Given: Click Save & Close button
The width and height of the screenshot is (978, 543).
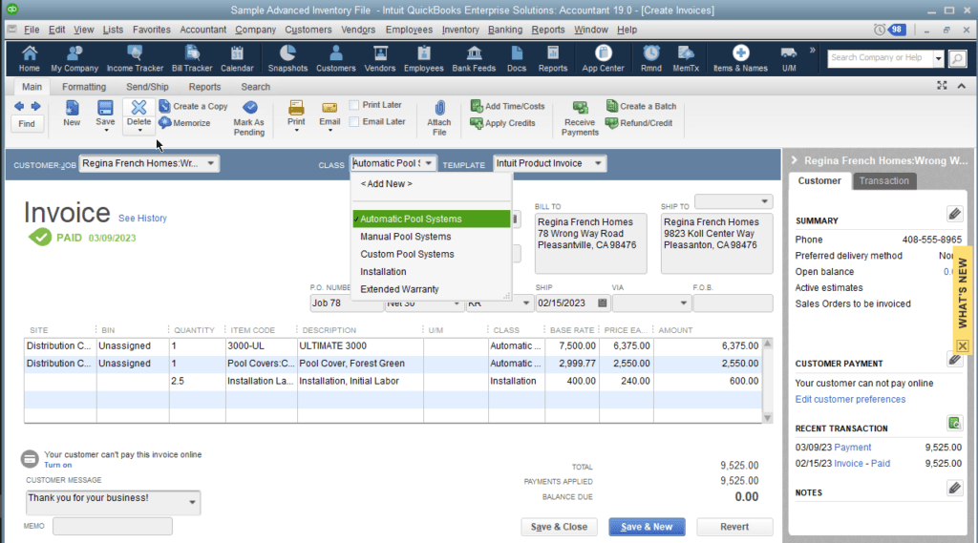Looking at the screenshot, I should [559, 527].
